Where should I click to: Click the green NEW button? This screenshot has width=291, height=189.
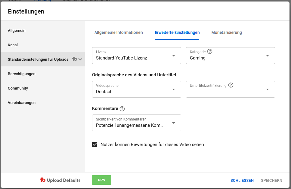pos(101,180)
